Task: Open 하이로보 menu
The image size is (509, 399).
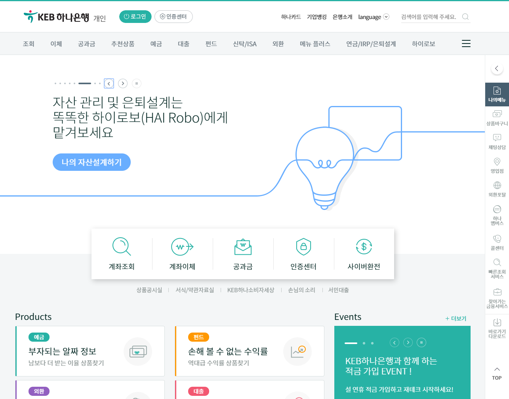Action: click(423, 44)
